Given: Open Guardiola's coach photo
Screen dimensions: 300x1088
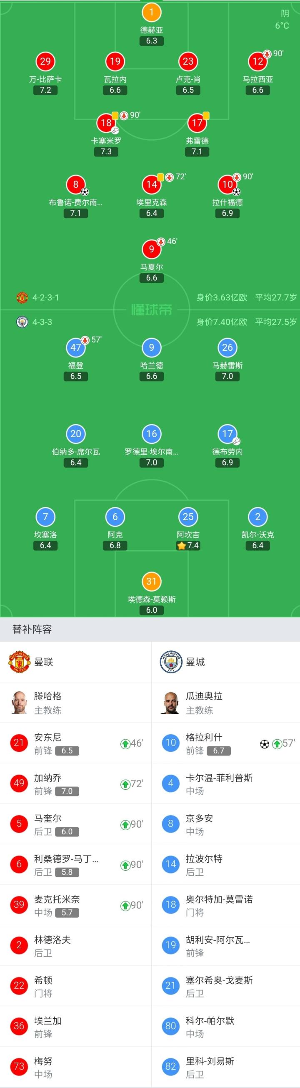Looking at the screenshot, I should point(170,703).
